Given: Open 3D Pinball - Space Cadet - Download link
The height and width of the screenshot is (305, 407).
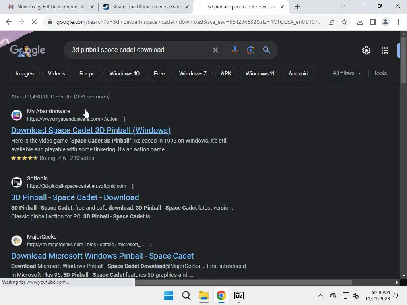Looking at the screenshot, I should (x=75, y=198).
